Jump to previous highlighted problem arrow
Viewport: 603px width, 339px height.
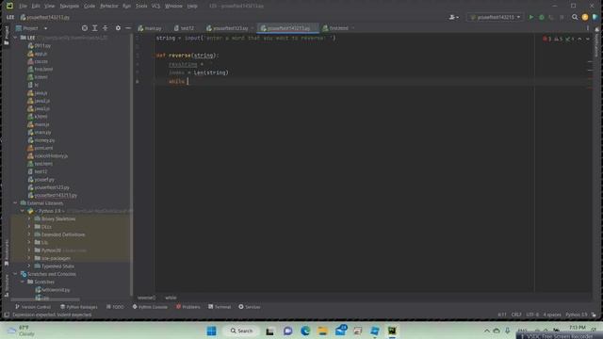coord(579,39)
